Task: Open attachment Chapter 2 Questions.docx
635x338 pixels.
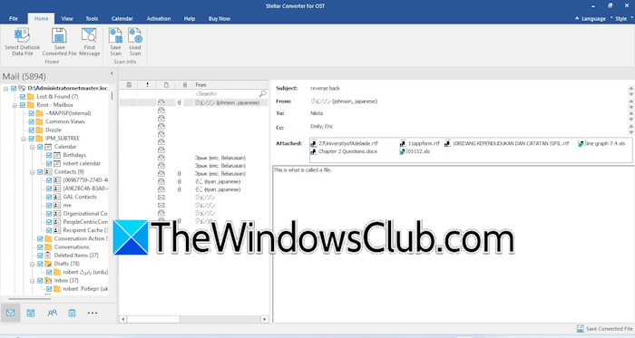Action: [x=344, y=151]
